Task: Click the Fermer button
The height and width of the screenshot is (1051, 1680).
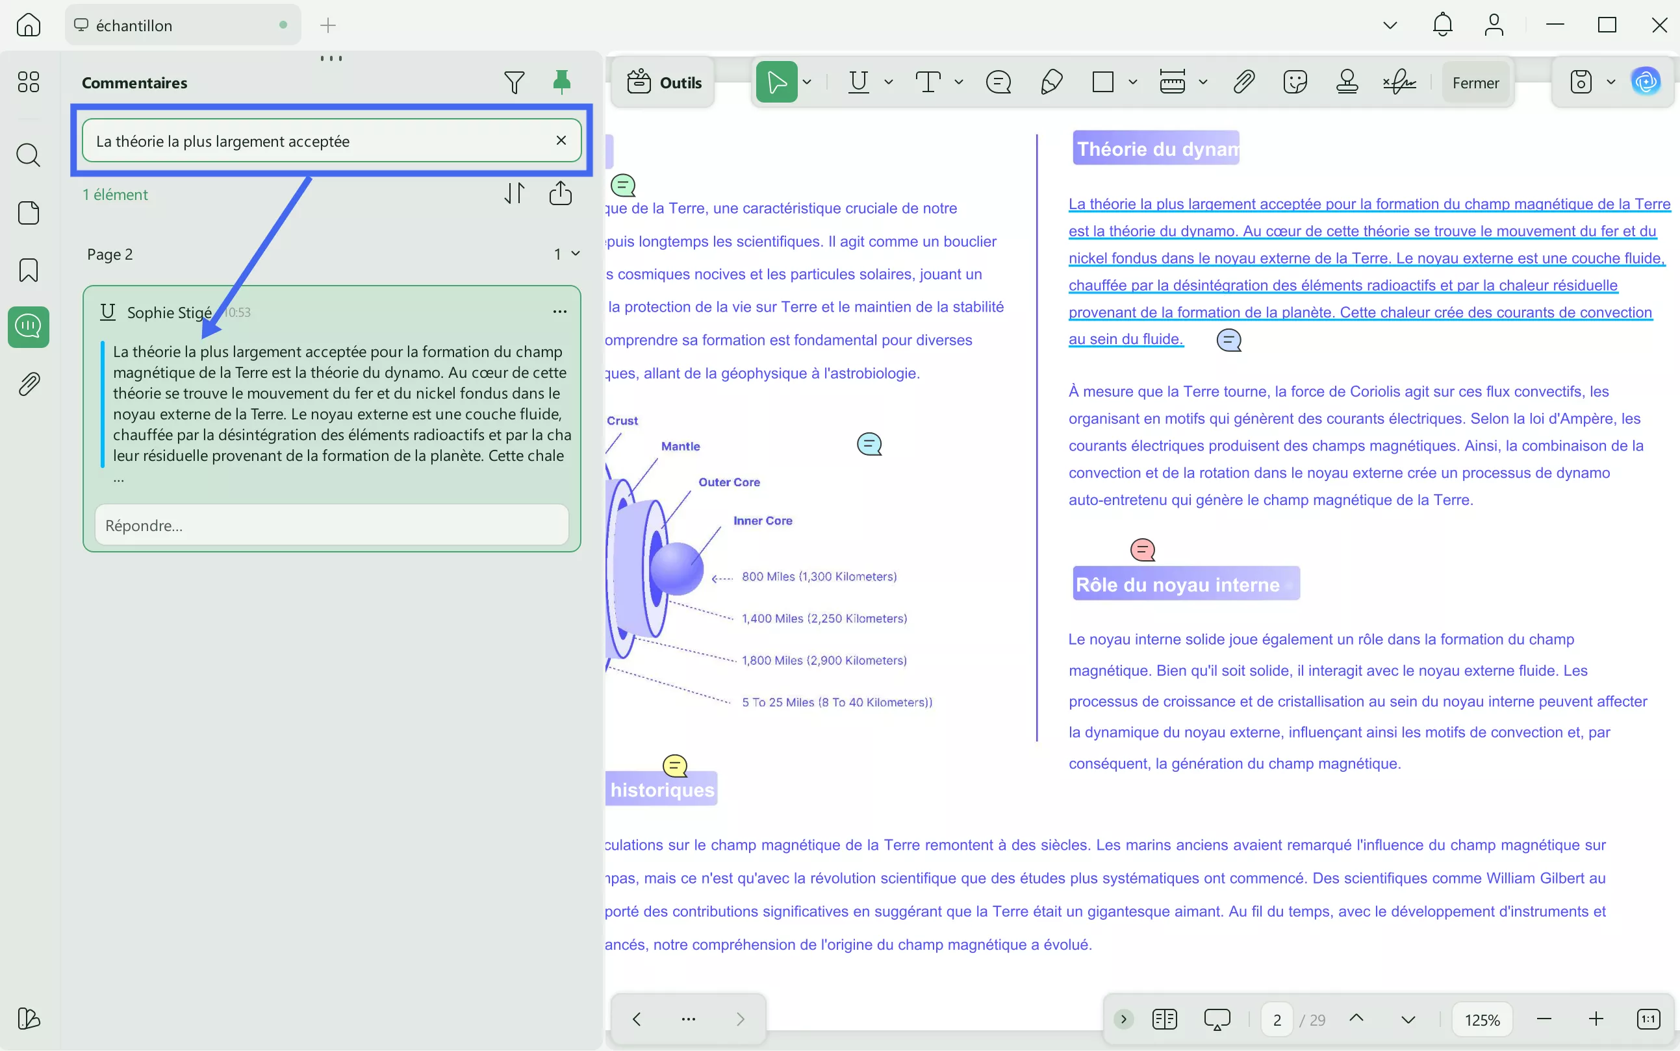Action: click(1475, 82)
